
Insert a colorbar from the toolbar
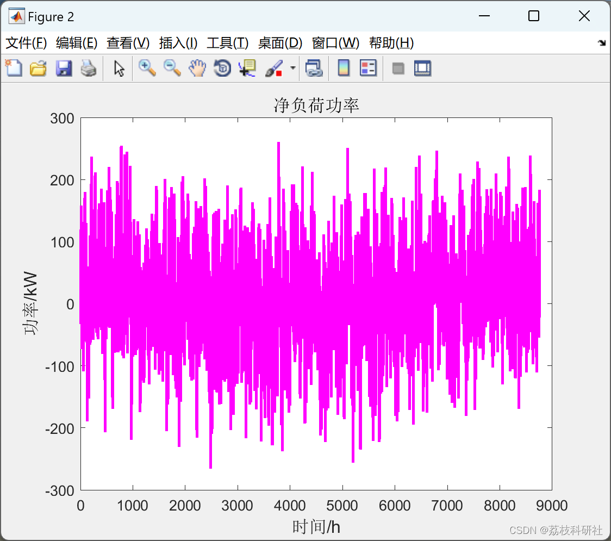[x=344, y=68]
